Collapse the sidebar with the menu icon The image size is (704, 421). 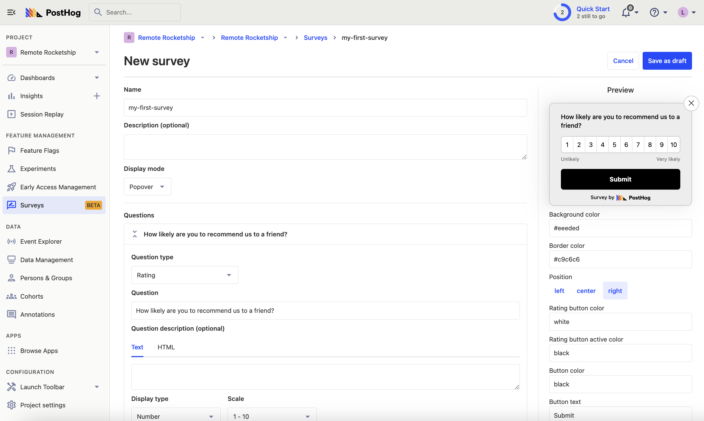click(11, 12)
